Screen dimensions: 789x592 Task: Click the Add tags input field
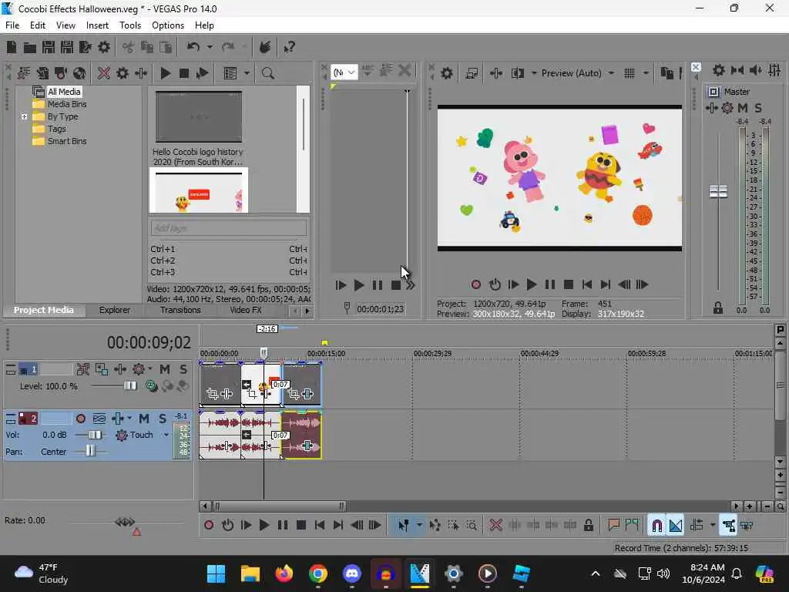[x=228, y=228]
